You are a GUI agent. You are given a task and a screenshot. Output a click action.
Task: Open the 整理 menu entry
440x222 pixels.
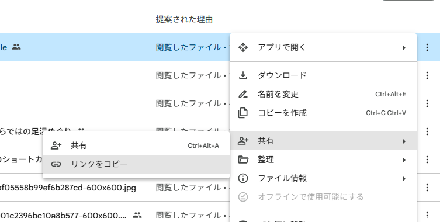pos(323,159)
